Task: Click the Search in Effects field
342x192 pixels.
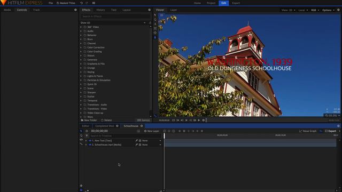Action: coord(115,17)
